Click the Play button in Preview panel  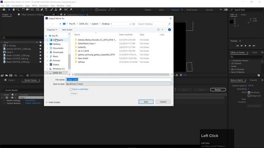tap(245, 46)
